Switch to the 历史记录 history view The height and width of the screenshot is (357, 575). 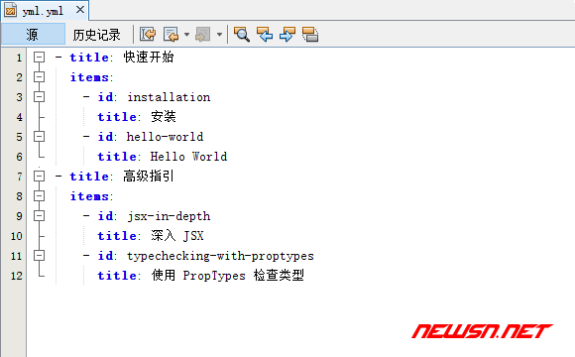point(96,35)
